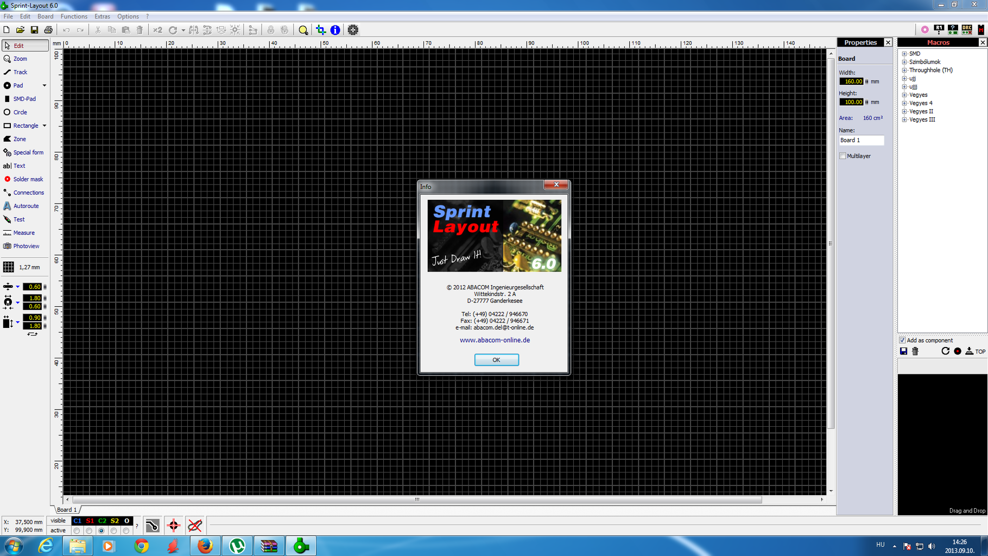The image size is (988, 556).
Task: Open the Extras menu
Action: [102, 16]
